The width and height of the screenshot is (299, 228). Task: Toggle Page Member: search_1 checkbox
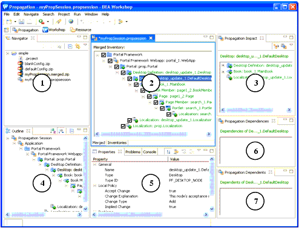pyautogui.click(x=156, y=103)
